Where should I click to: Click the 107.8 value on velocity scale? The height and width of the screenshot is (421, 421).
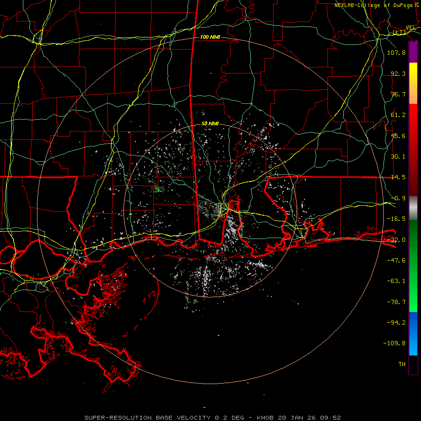click(396, 53)
